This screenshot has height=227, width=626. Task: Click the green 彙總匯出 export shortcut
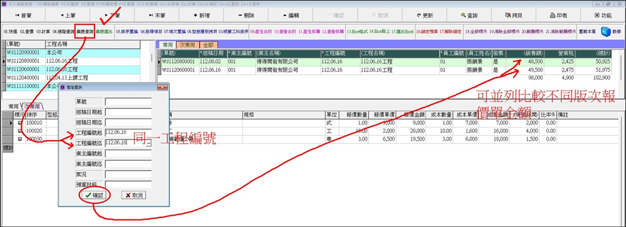coord(104,32)
